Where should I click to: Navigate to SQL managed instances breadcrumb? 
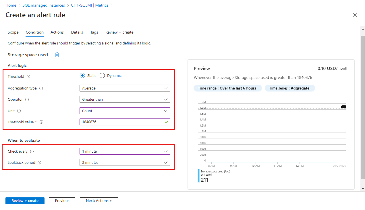[x=48, y=5]
